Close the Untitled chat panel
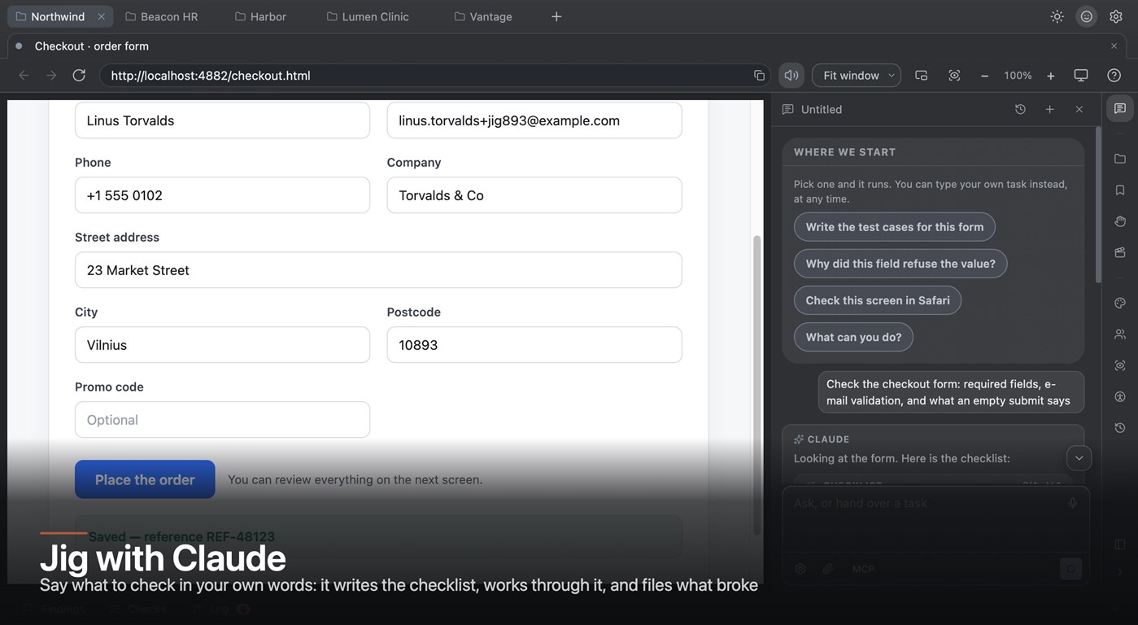 (1079, 109)
